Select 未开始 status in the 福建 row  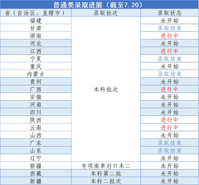[169, 20]
